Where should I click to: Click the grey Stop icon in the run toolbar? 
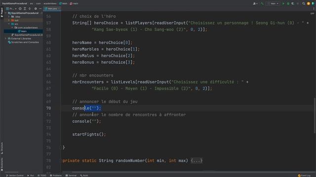point(298,3)
